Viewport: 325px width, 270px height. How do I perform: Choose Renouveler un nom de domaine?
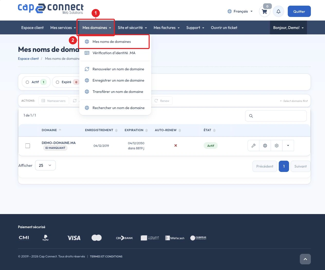tap(115, 69)
